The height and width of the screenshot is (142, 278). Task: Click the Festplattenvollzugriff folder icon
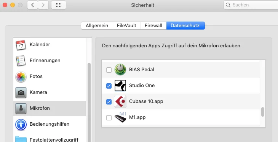(x=21, y=139)
